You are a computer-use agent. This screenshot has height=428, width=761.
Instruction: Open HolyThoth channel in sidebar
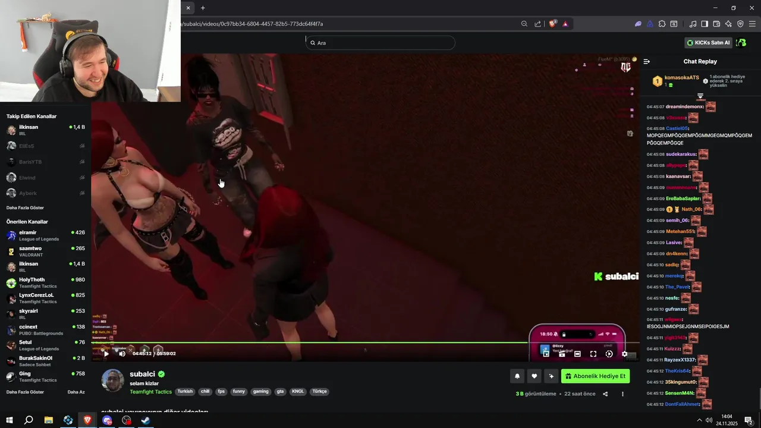point(46,282)
